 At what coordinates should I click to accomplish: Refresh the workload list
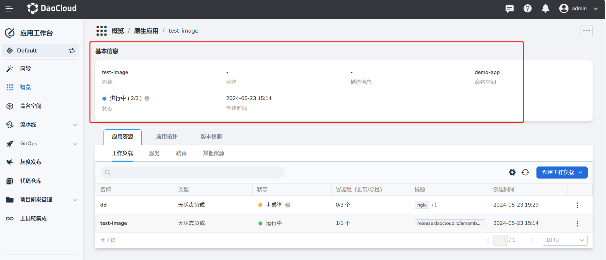tap(525, 172)
